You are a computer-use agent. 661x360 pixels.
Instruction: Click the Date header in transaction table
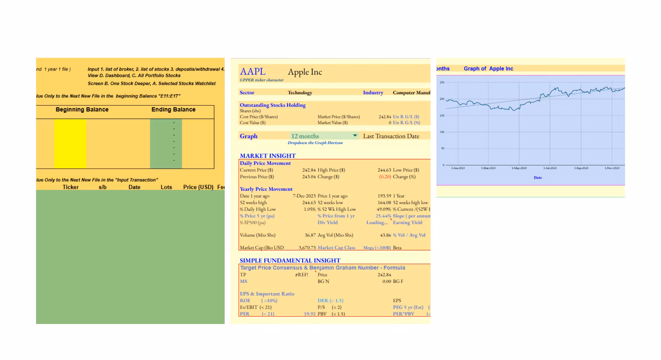point(134,187)
